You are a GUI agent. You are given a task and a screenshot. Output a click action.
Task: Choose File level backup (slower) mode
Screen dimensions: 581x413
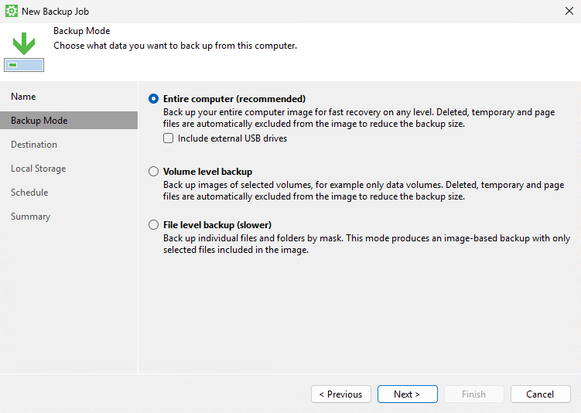point(153,225)
